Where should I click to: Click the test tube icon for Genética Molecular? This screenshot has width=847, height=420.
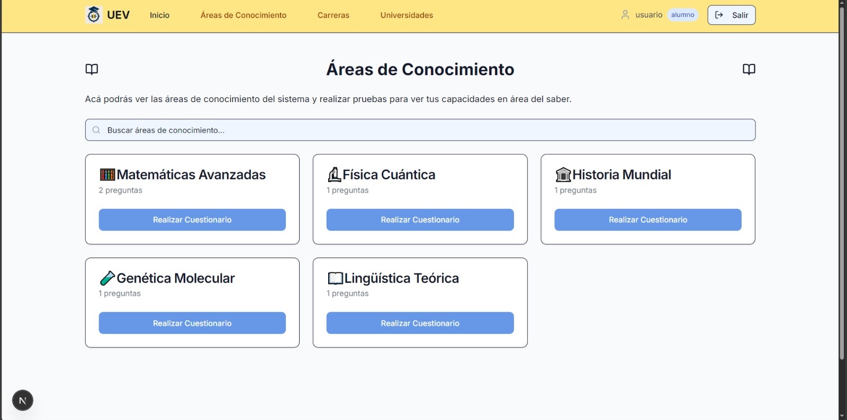coord(107,278)
